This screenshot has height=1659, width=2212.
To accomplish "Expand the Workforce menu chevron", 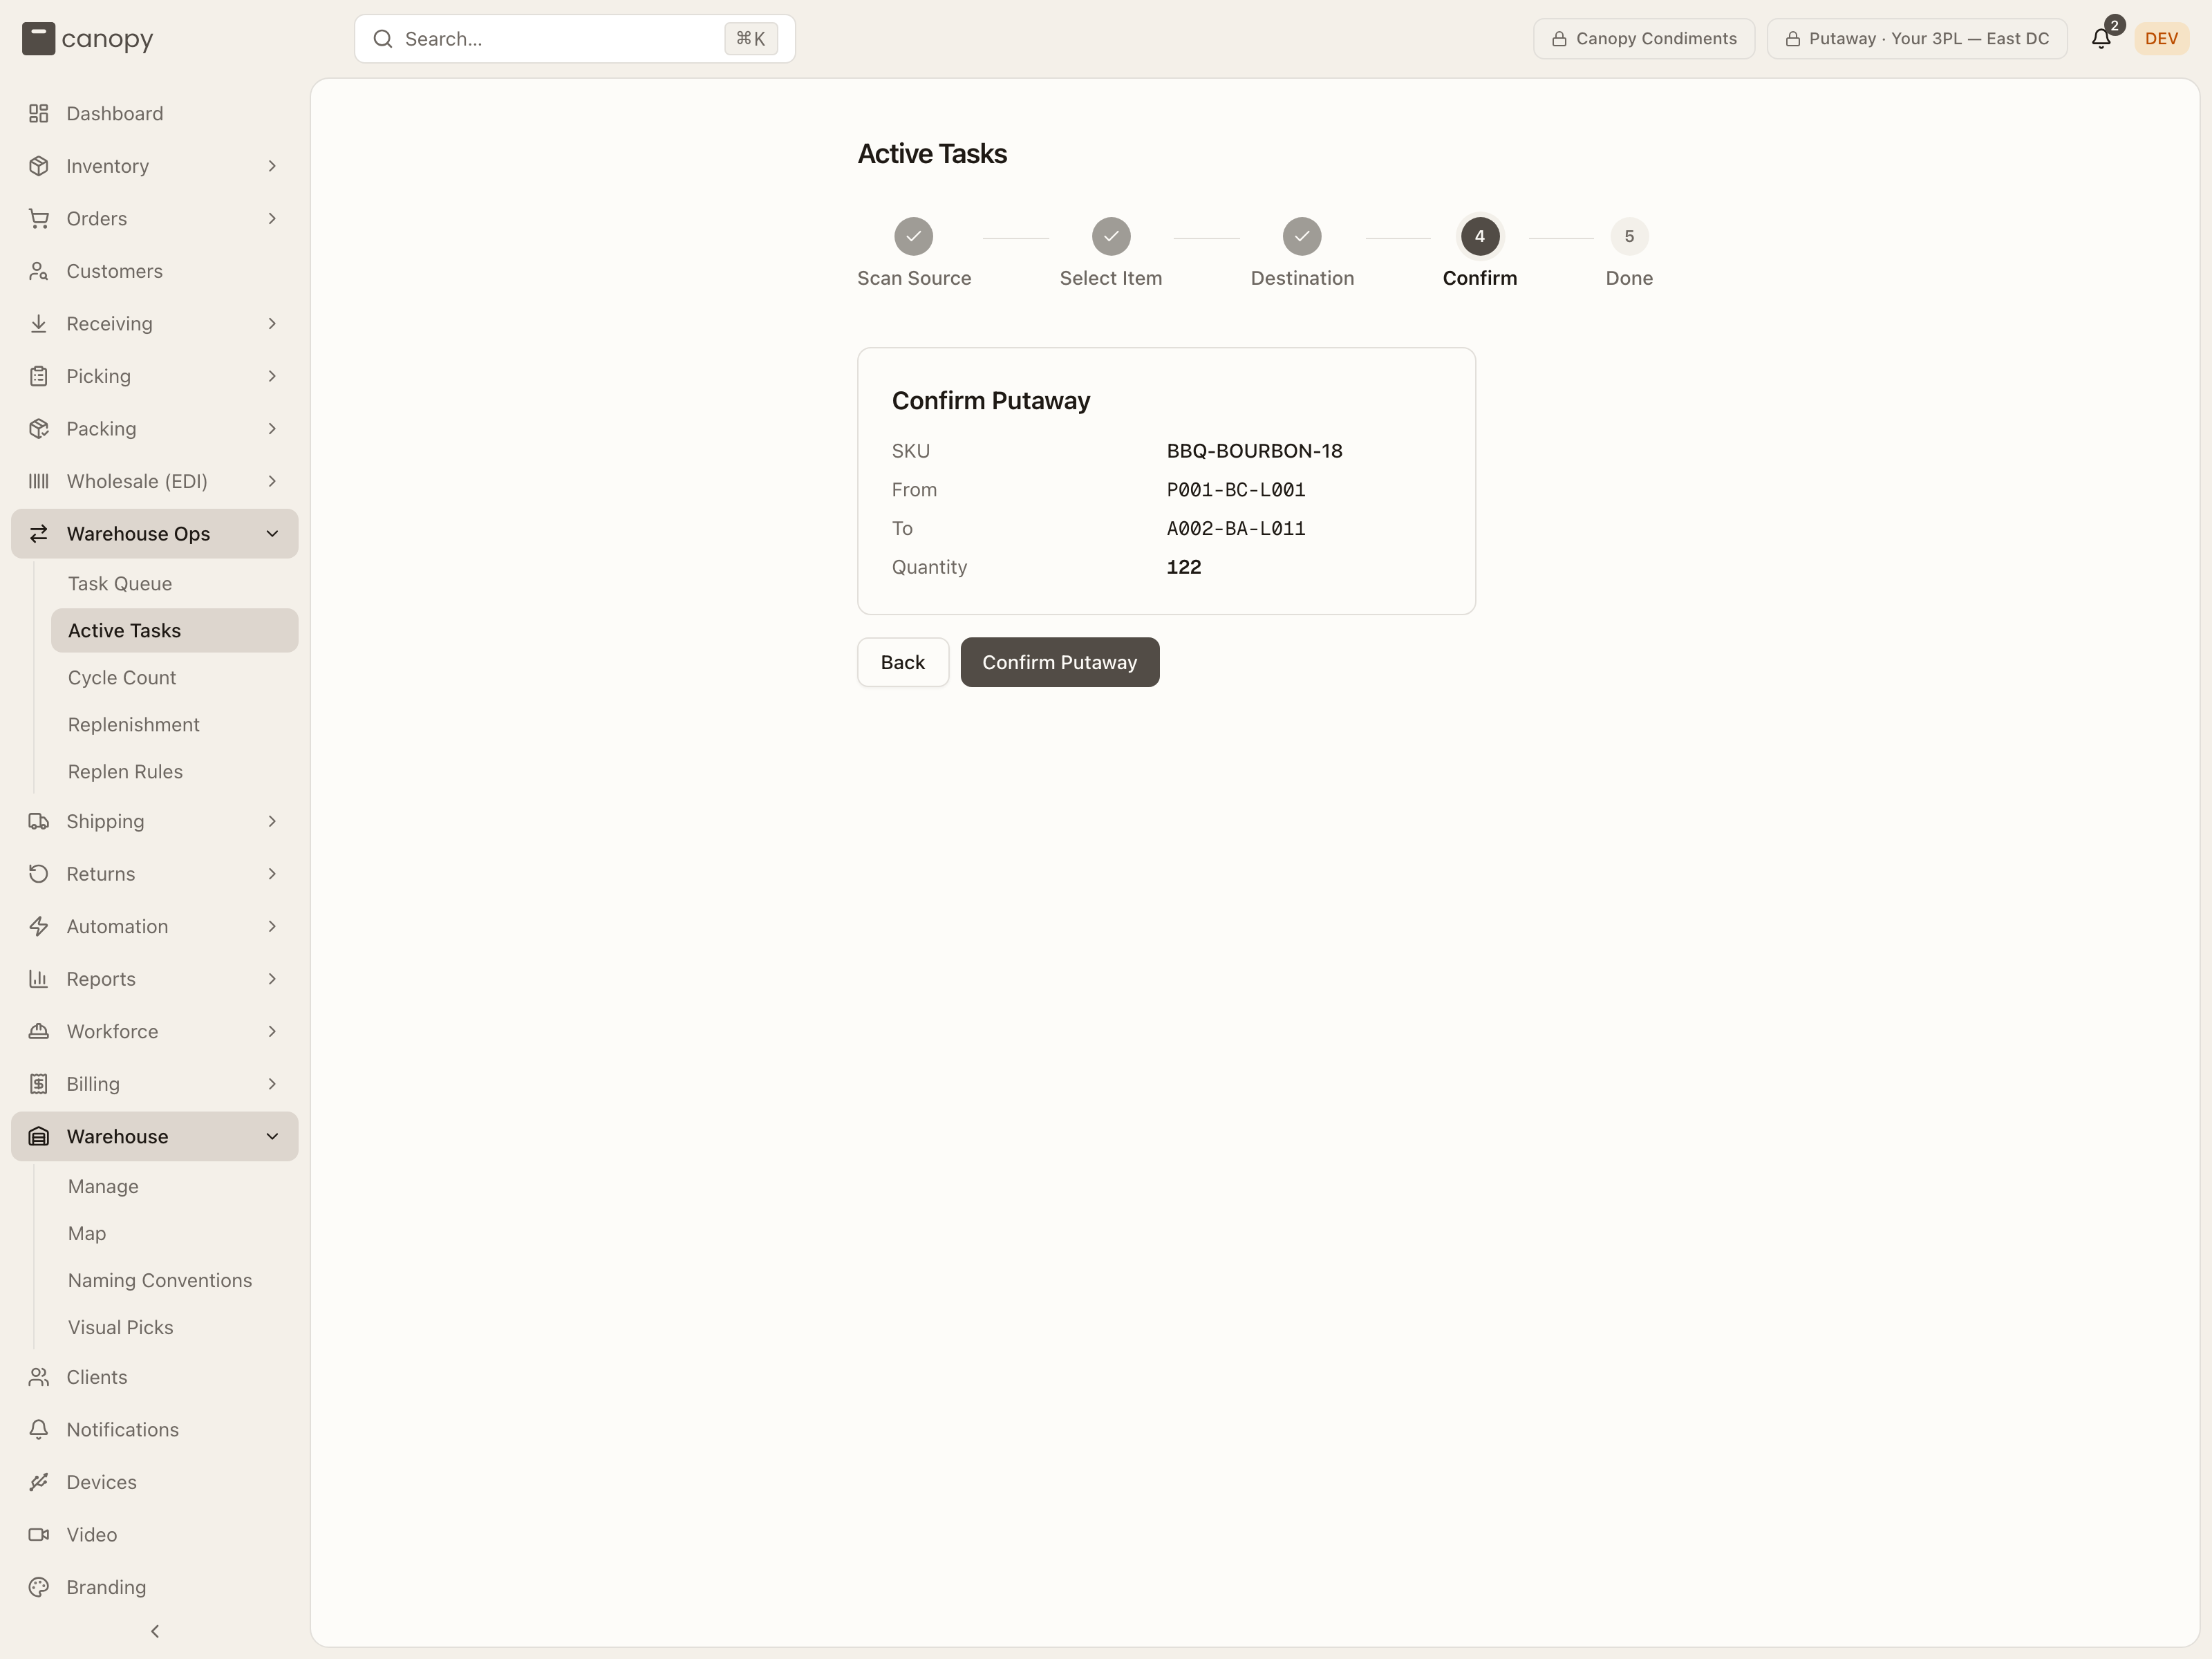I will point(272,1032).
